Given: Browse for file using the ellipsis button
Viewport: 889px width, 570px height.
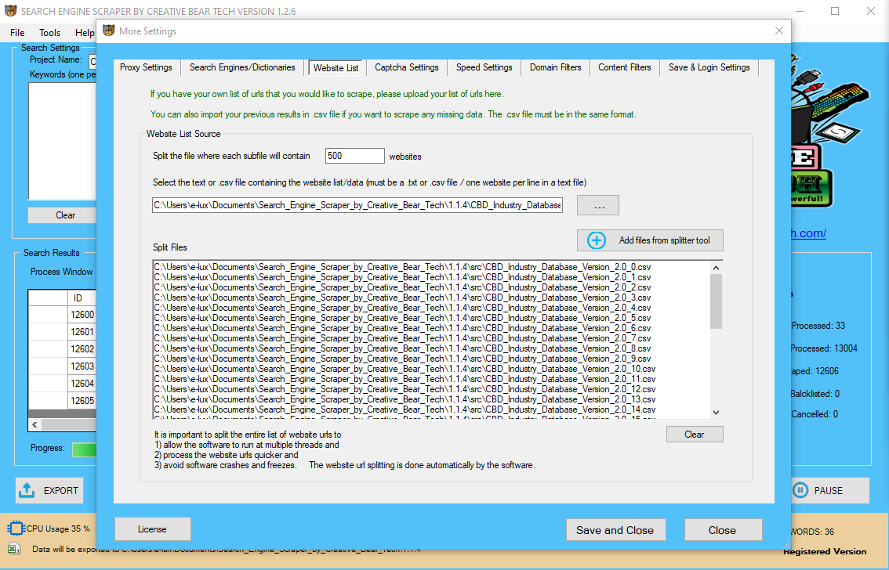Looking at the screenshot, I should pyautogui.click(x=597, y=205).
